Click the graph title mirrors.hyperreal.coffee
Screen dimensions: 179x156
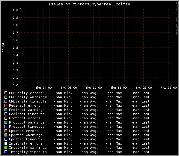point(101,4)
